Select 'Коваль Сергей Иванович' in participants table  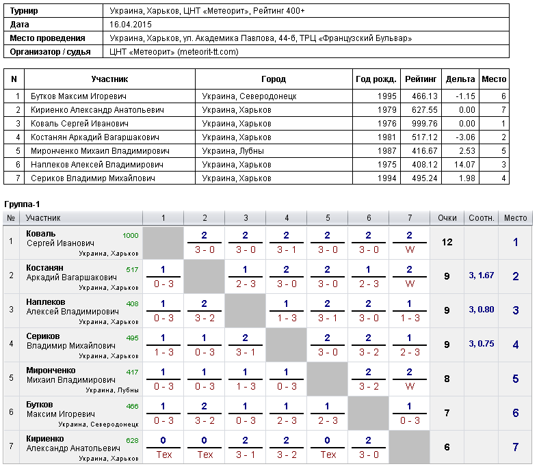pyautogui.click(x=79, y=124)
